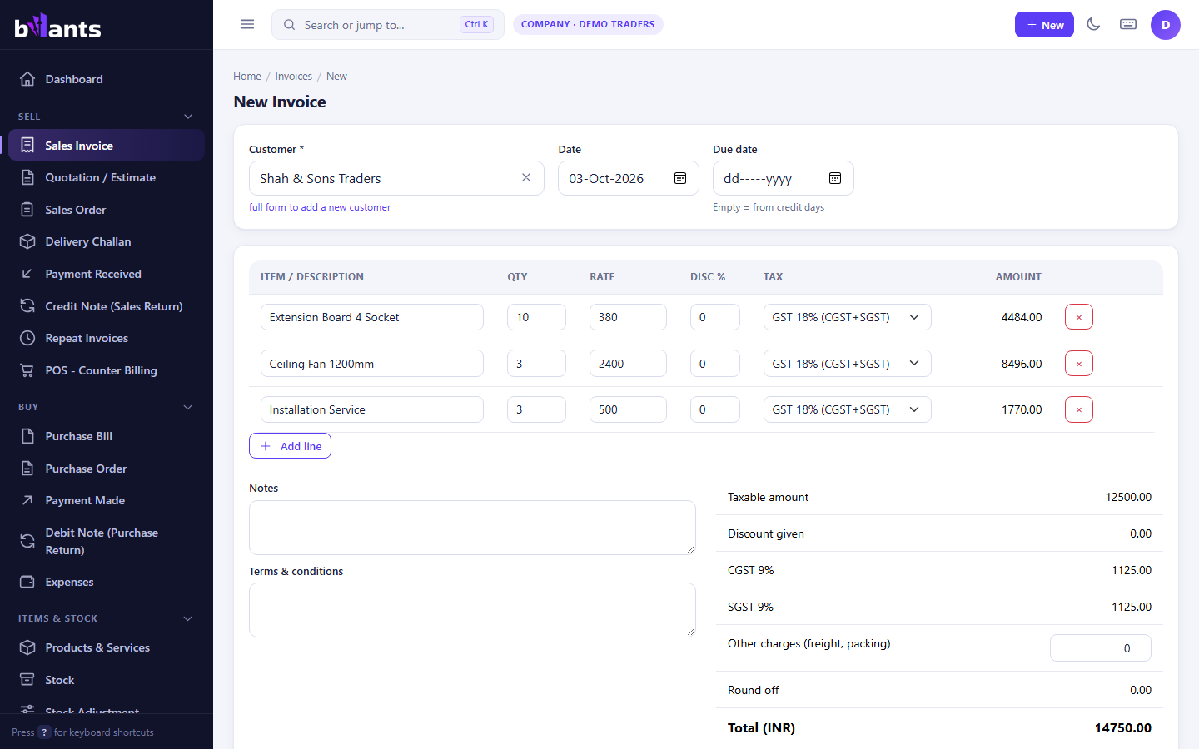Open Sales Order page
The width and height of the screenshot is (1199, 749).
pos(107,210)
